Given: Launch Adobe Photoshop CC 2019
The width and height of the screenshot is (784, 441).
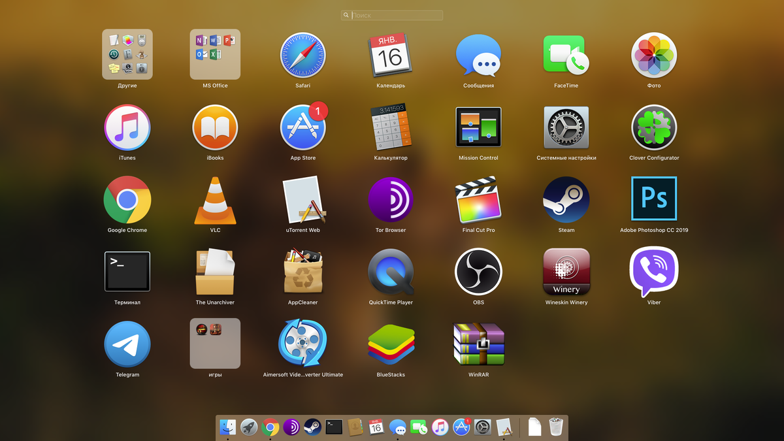Looking at the screenshot, I should [x=654, y=199].
